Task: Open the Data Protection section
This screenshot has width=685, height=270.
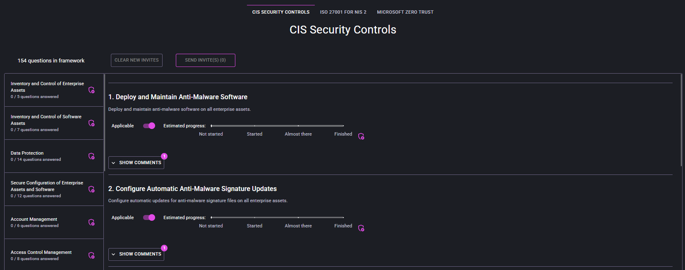Action: tap(54, 156)
